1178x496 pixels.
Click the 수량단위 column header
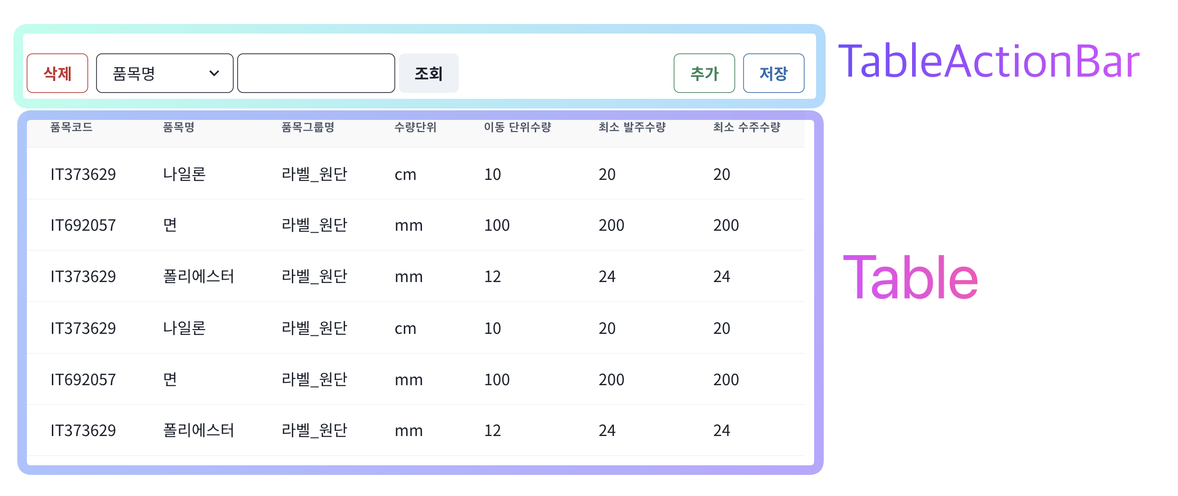coord(415,127)
